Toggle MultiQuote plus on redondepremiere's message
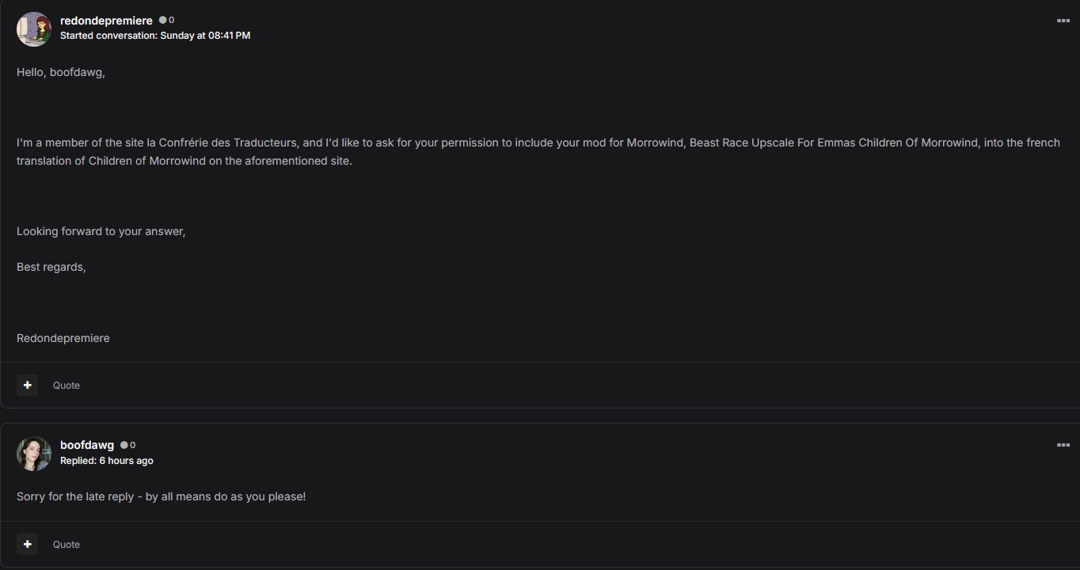This screenshot has width=1080, height=570. [28, 386]
